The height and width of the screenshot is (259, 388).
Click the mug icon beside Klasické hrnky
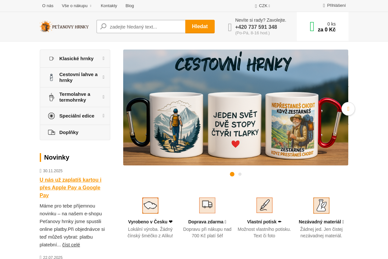pos(51,59)
